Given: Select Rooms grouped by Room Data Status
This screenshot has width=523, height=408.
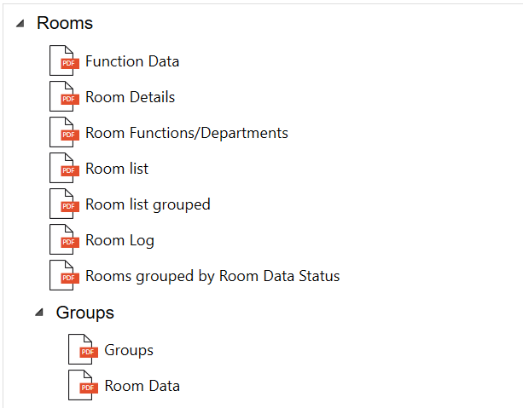Looking at the screenshot, I should coord(212,277).
